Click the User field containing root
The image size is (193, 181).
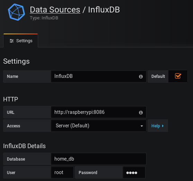point(62,172)
